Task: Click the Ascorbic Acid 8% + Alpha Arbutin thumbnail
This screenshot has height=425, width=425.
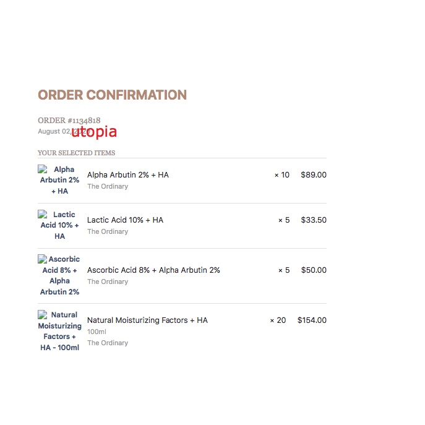Action: (59, 275)
